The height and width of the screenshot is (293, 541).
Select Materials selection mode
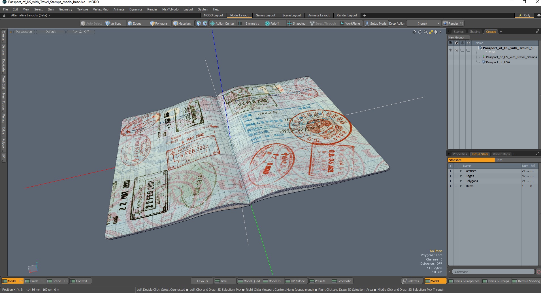[182, 23]
